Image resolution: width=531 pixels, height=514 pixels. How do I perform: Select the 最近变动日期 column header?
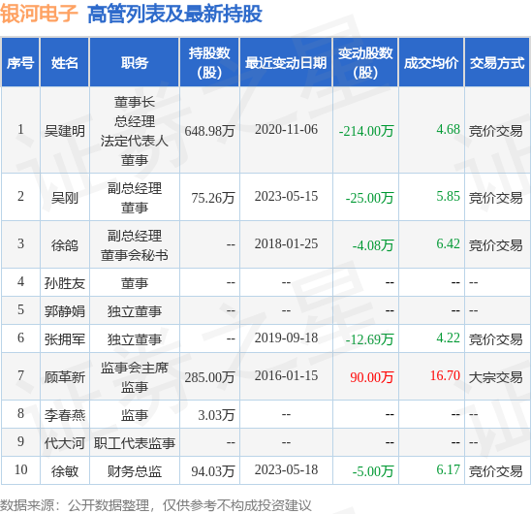tap(286, 63)
